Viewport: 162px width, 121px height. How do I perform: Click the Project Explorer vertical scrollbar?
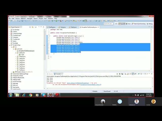[x=45, y=45]
